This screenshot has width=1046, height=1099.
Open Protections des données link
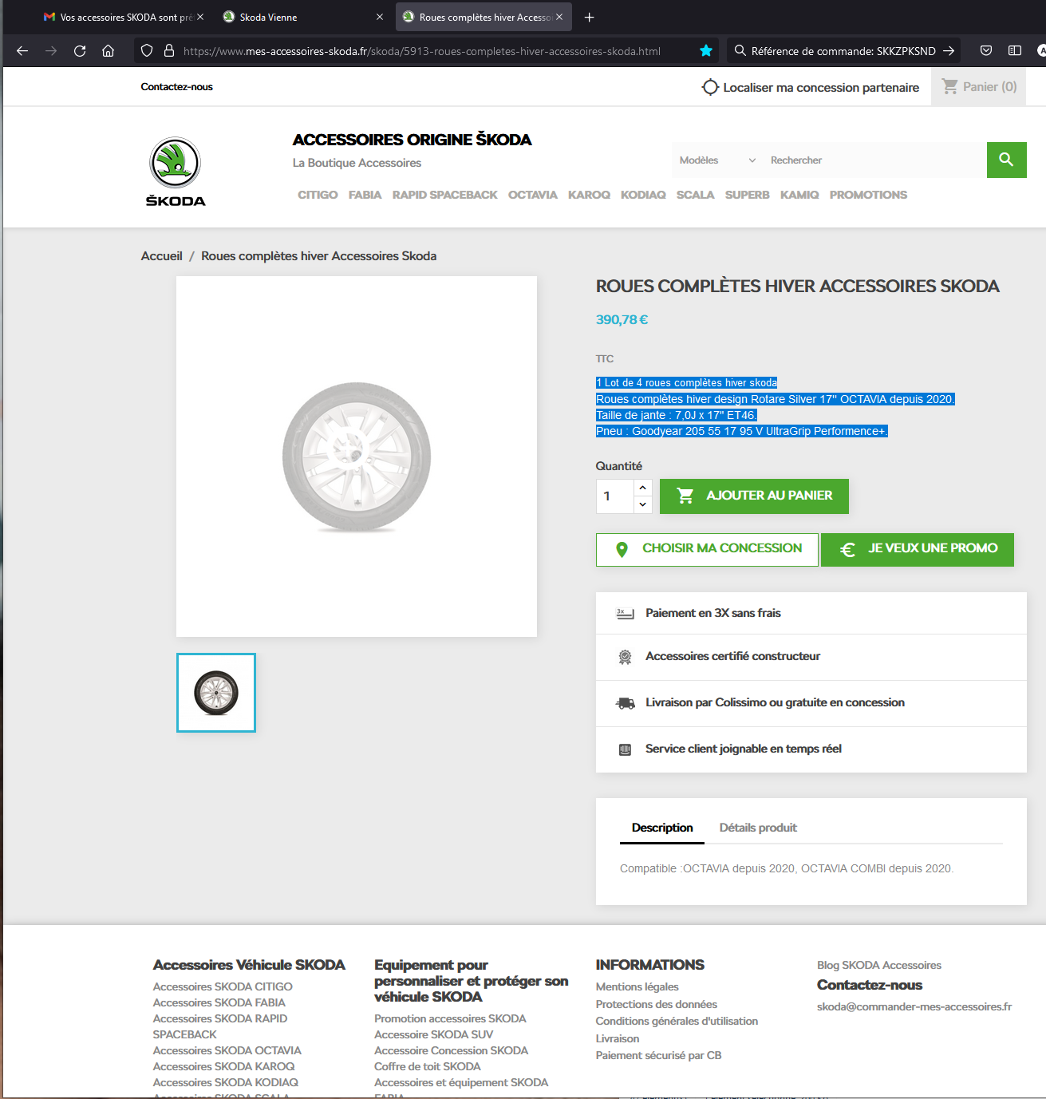point(657,1004)
